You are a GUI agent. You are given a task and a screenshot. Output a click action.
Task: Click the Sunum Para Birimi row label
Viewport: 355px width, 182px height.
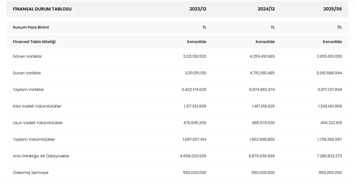(31, 27)
